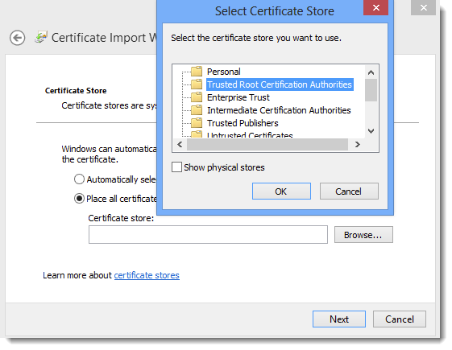Click the horizontal scroll left arrow
This screenshot has height=350, width=452.
point(180,144)
